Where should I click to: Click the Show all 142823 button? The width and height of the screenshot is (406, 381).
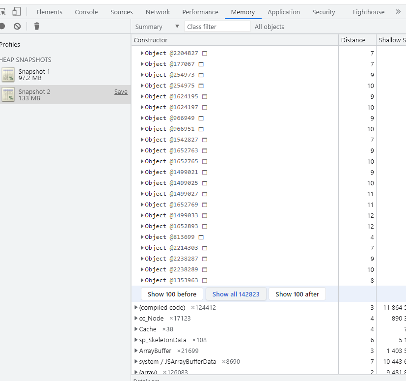point(236,294)
